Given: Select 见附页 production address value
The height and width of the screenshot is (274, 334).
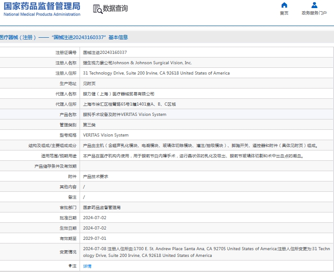Looking at the screenshot, I should (x=89, y=84).
